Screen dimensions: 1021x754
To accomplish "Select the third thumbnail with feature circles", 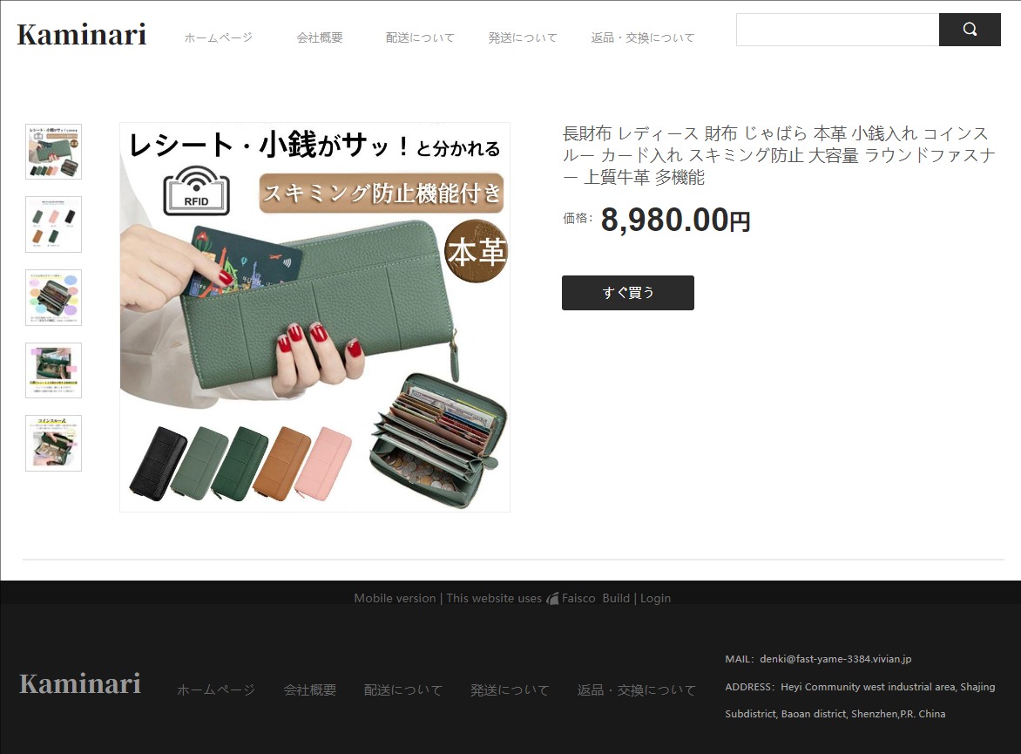I will [53, 297].
